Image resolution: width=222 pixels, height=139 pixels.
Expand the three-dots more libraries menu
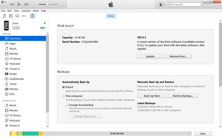pyautogui.click(x=24, y=16)
